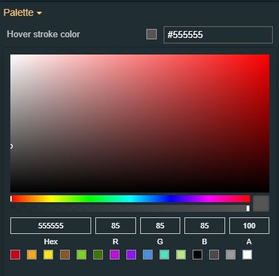This screenshot has height=276, width=279.
Task: Click the Hex value input field
Action: (50, 226)
